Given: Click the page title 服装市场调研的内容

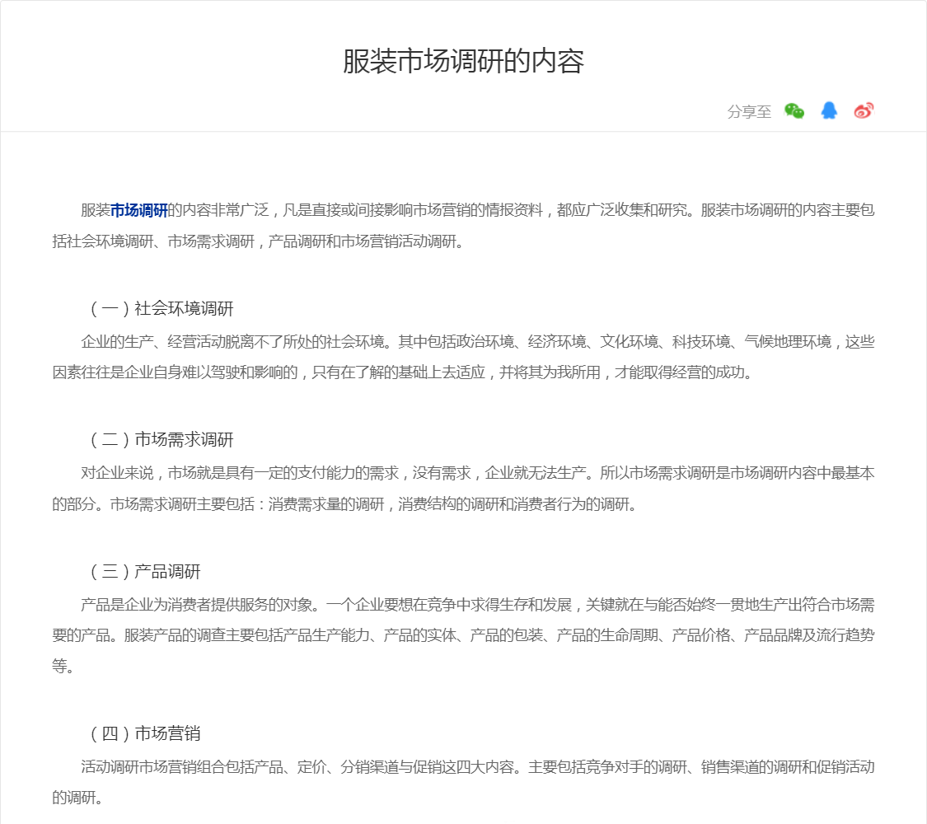Looking at the screenshot, I should (463, 61).
